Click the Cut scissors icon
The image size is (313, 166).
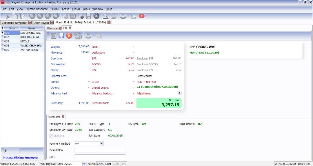point(7,16)
